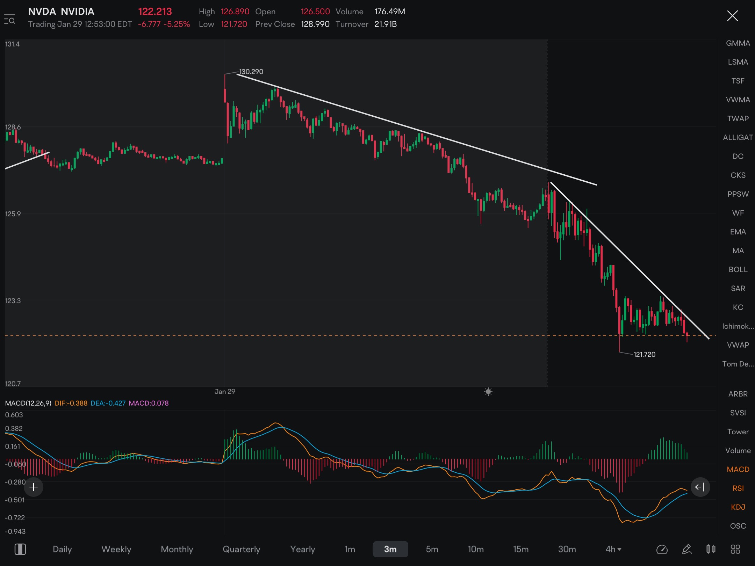755x566 pixels.
Task: Open the grid of more tools
Action: coord(735,549)
